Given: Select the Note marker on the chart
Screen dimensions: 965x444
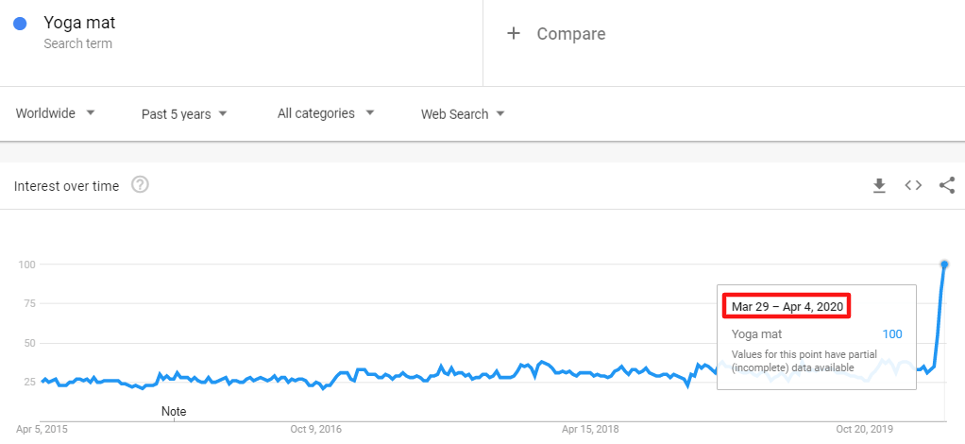Looking at the screenshot, I should tap(174, 412).
